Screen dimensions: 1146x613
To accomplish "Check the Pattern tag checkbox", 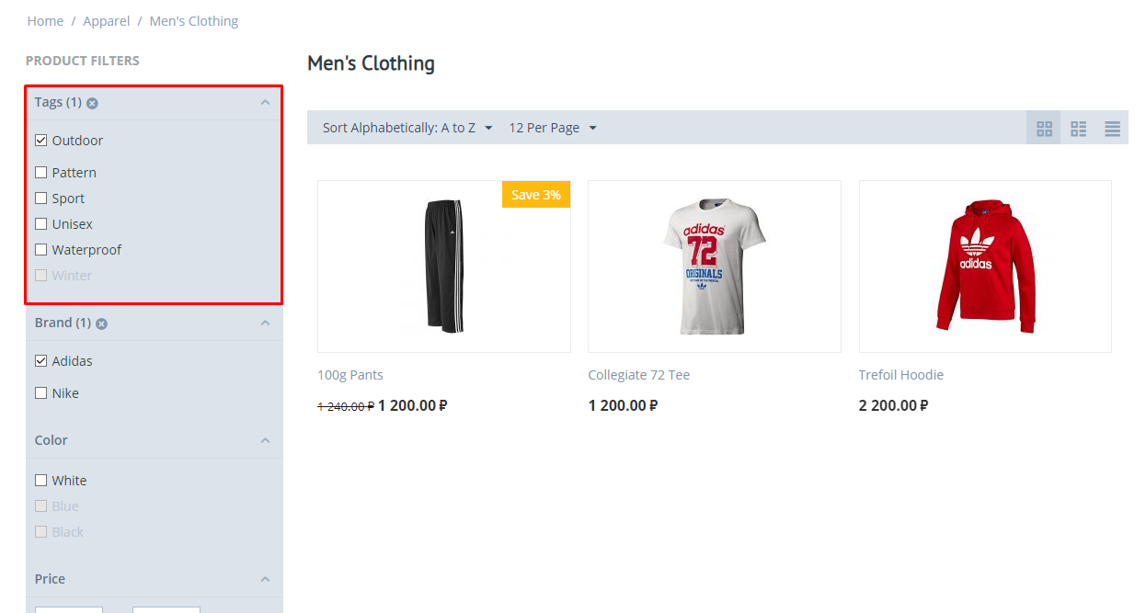I will (40, 173).
